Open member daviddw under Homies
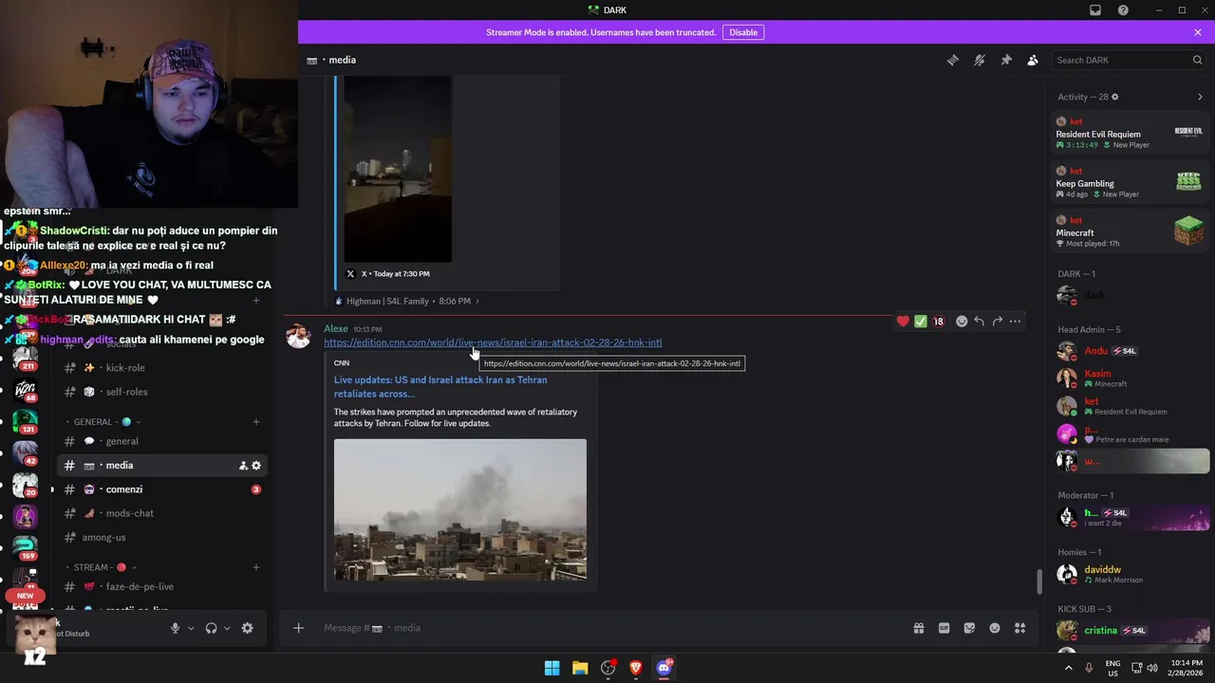Screen dimensions: 1215x683 tap(1130, 574)
